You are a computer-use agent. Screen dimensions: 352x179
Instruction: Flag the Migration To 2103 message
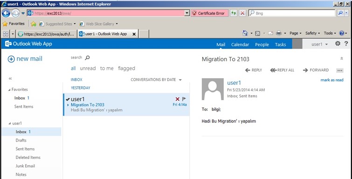coord(184,99)
